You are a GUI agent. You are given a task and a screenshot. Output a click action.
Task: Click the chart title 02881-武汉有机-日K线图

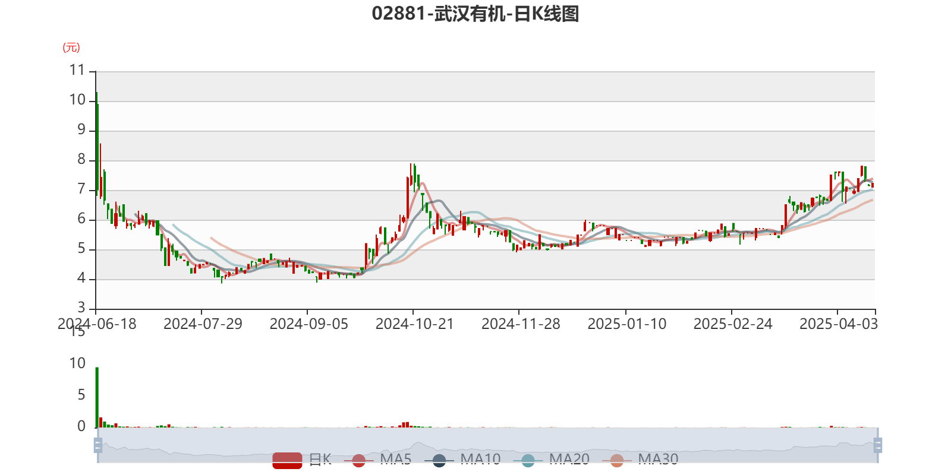coord(475,14)
